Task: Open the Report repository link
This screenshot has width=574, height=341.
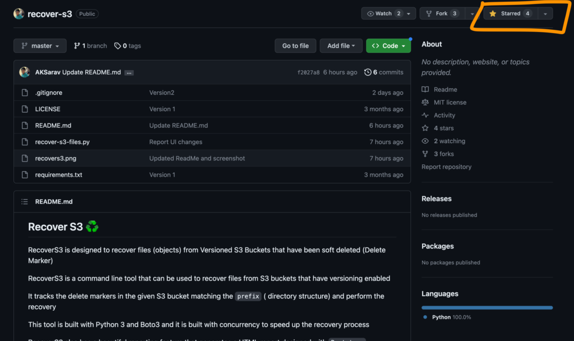Action: tap(446, 167)
